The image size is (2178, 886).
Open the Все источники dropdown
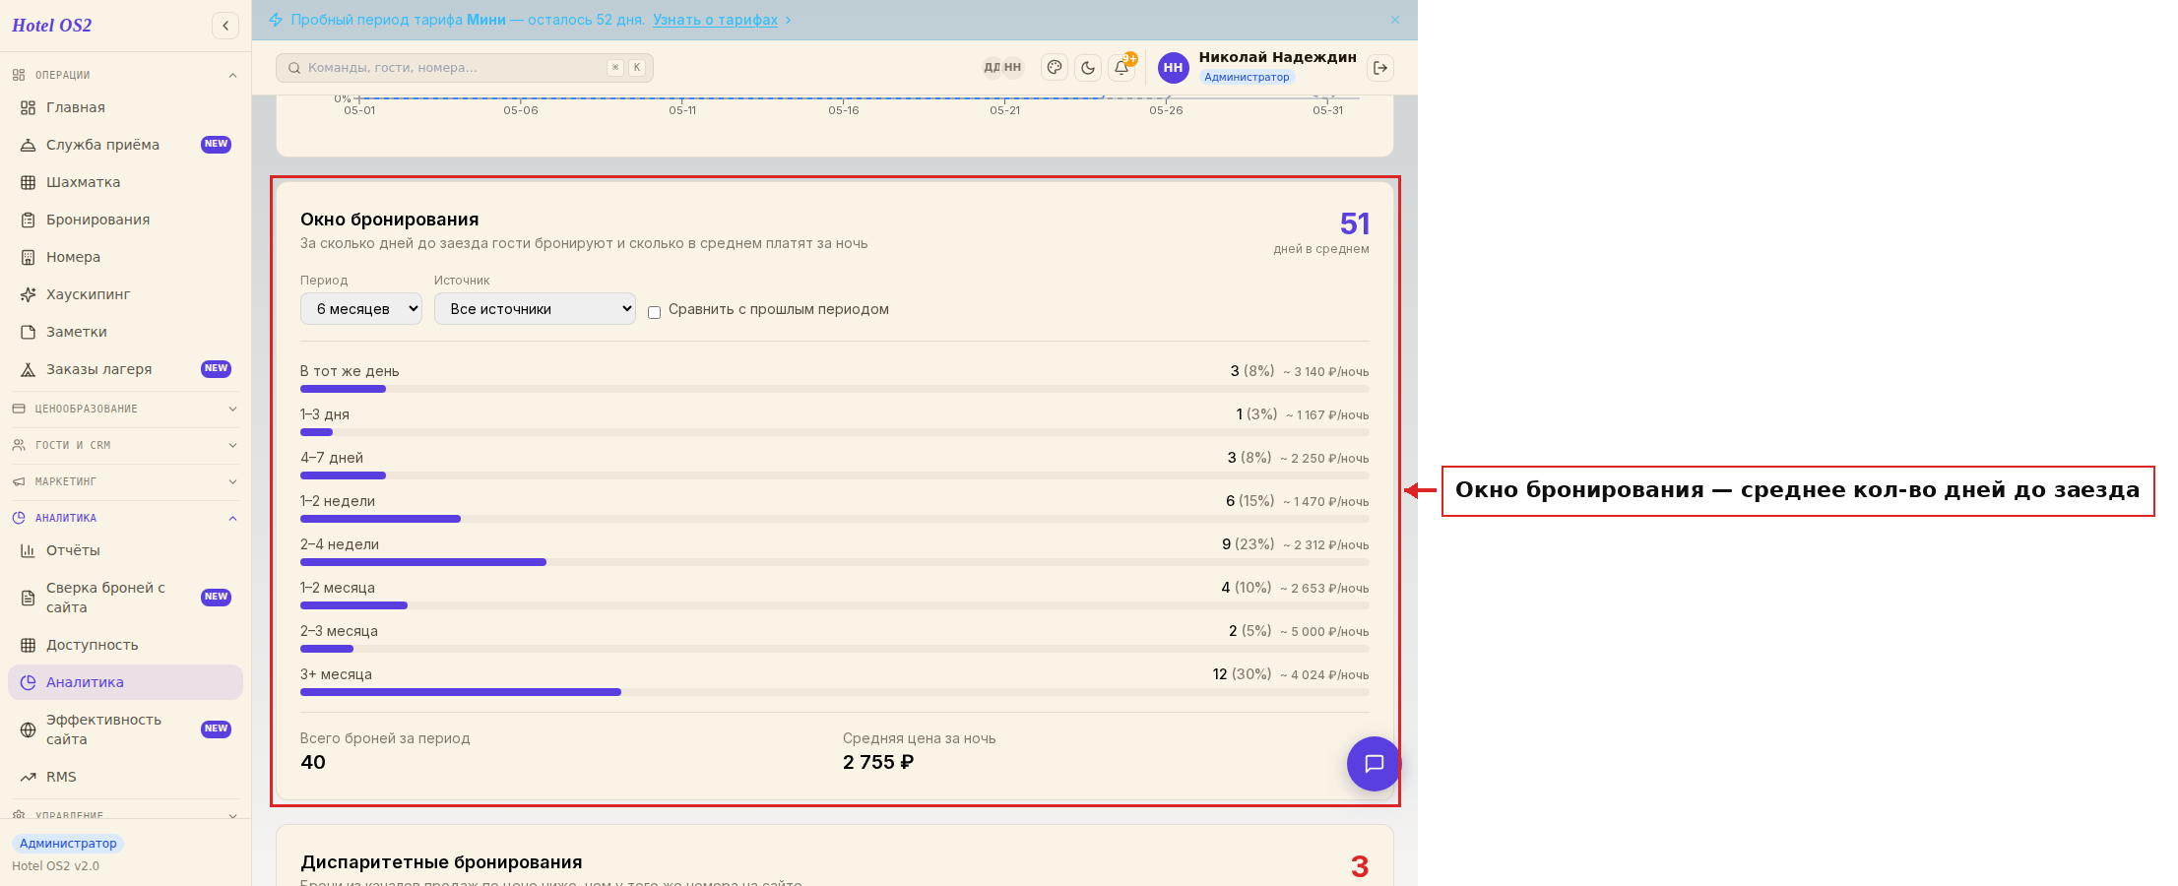[x=535, y=309]
